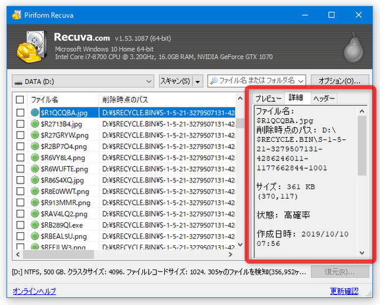Screen dimensions: 380x305
Task: Click the 作成日時 2019/10/10 text
Action: pos(303,234)
